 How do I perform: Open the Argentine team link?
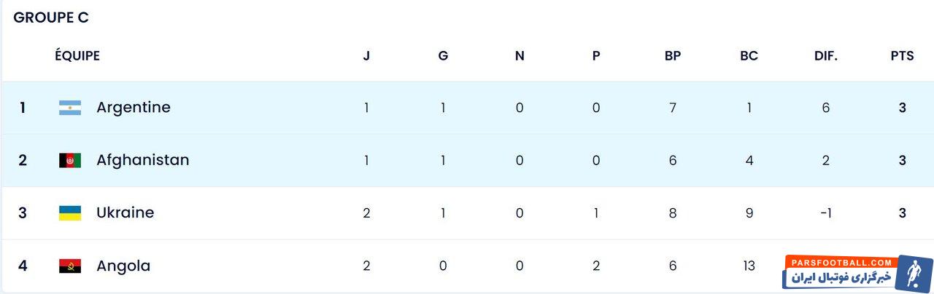coord(134,108)
